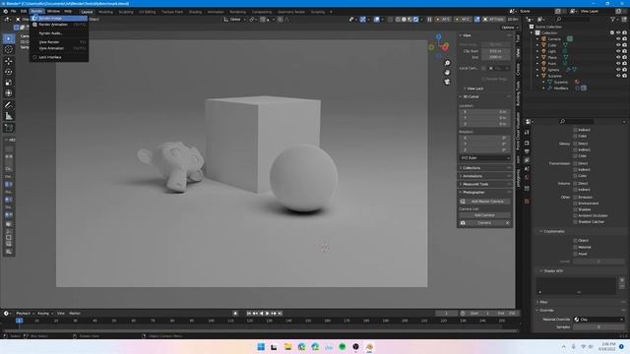The width and height of the screenshot is (630, 354).
Task: Click the Add Camera button
Action: tap(485, 215)
